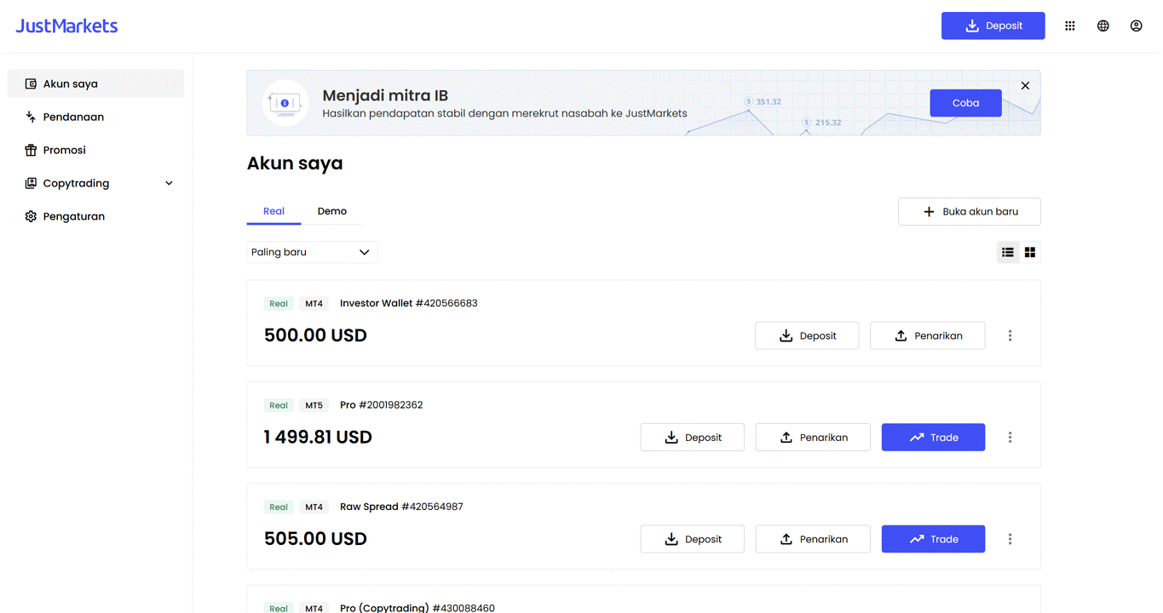Click the Copytrading sidebar icon
This screenshot has width=1163, height=613.
point(31,183)
